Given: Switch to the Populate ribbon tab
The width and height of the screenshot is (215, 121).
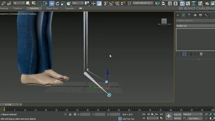Looking at the screenshot, I should click(x=70, y=8).
